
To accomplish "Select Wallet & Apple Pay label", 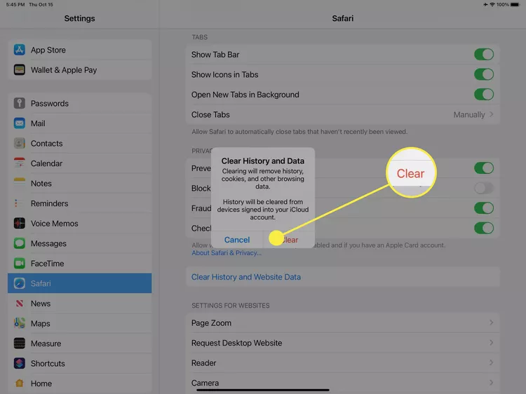I will [x=64, y=70].
